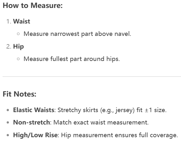This screenshot has width=181, height=141.
Task: Select the bold "High/Low Rise" label
Action: (x=35, y=135)
